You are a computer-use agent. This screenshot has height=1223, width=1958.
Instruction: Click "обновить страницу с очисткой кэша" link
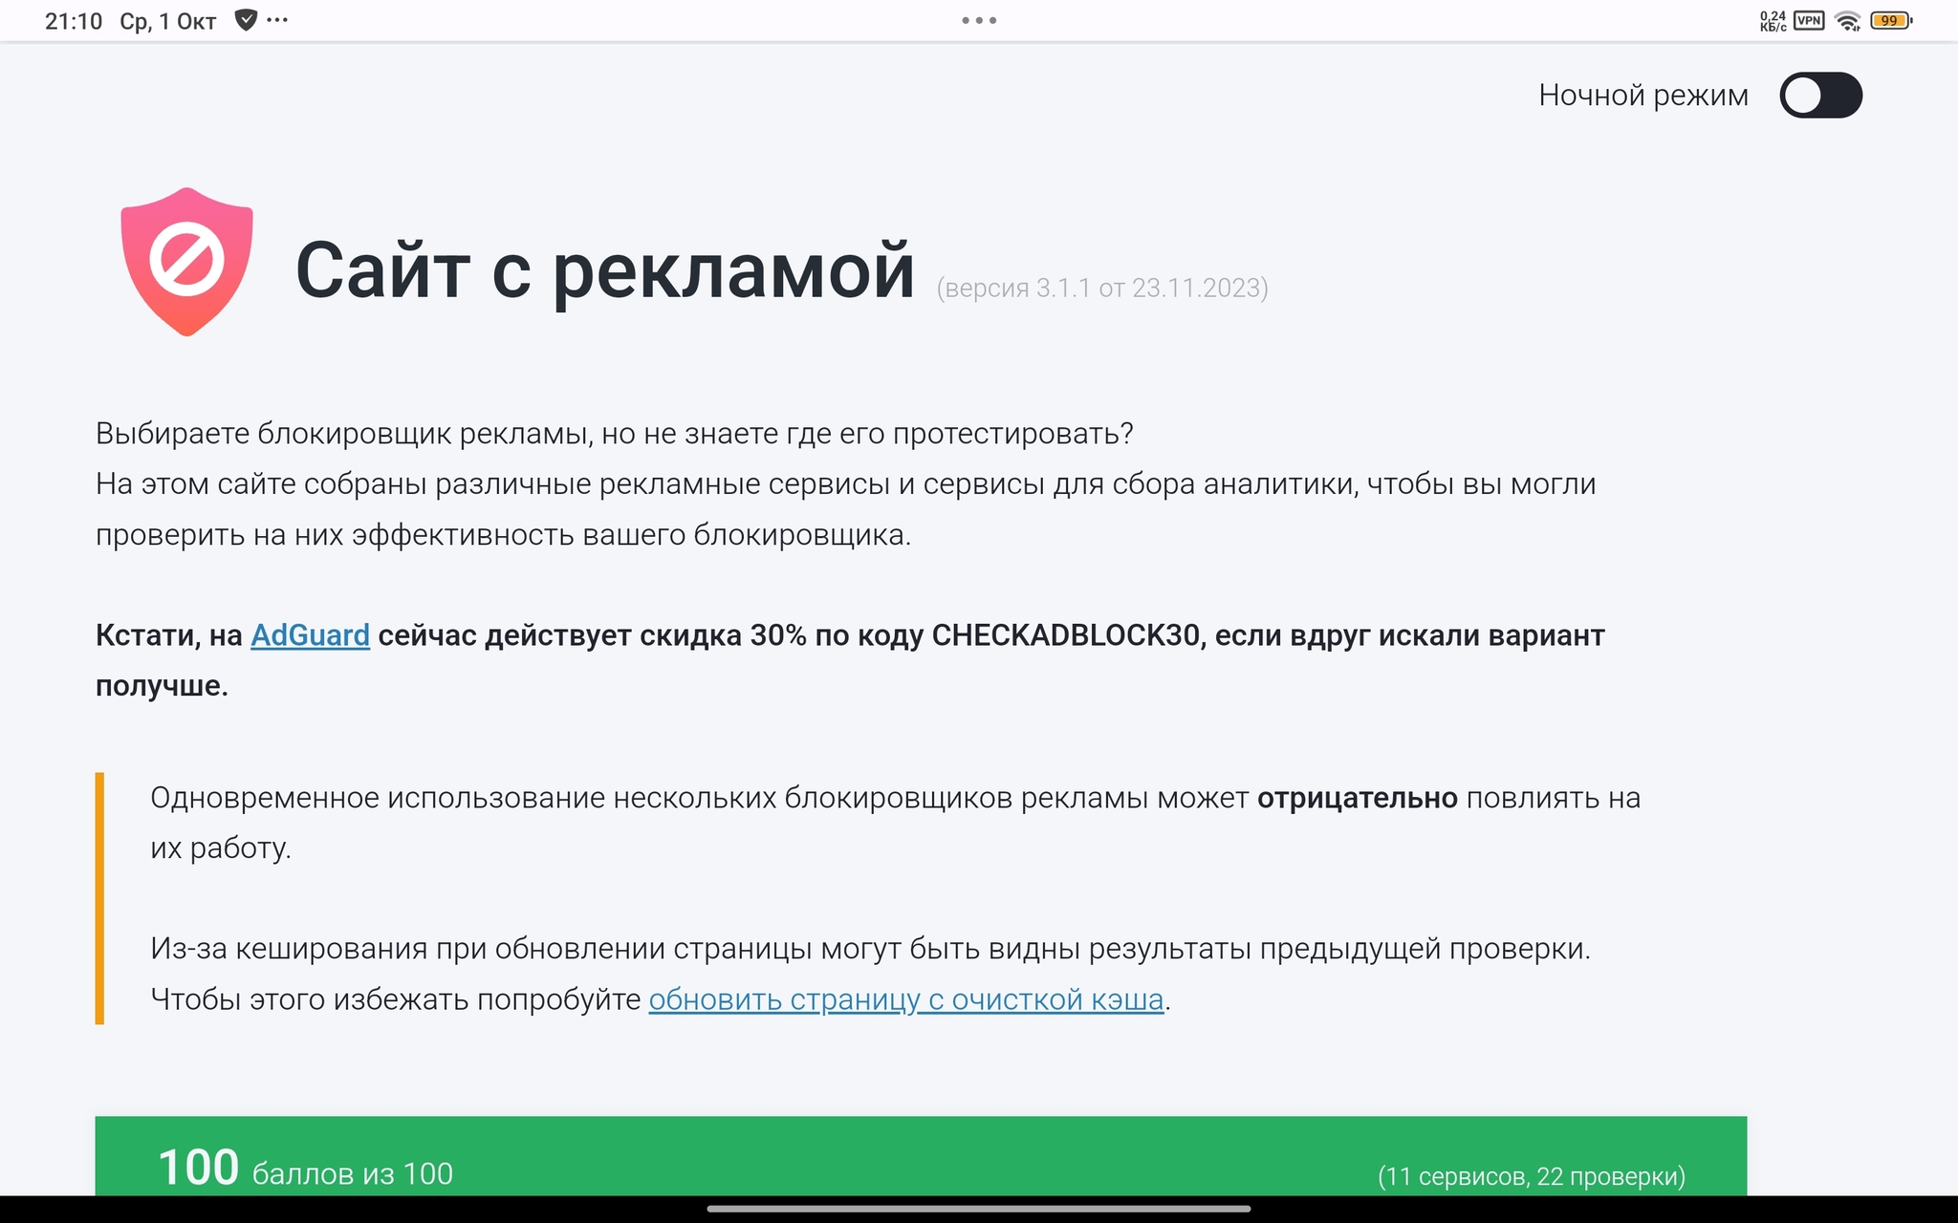tap(905, 999)
